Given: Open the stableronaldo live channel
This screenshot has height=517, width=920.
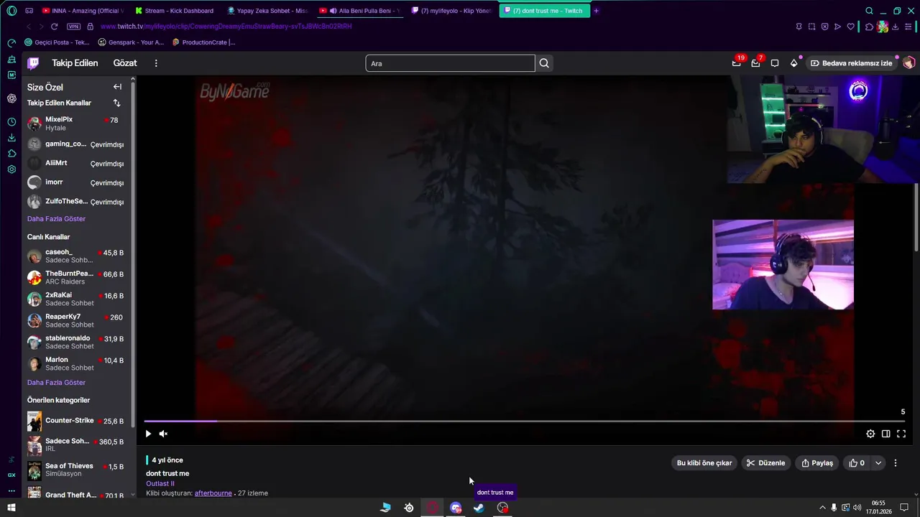Looking at the screenshot, I should click(75, 342).
